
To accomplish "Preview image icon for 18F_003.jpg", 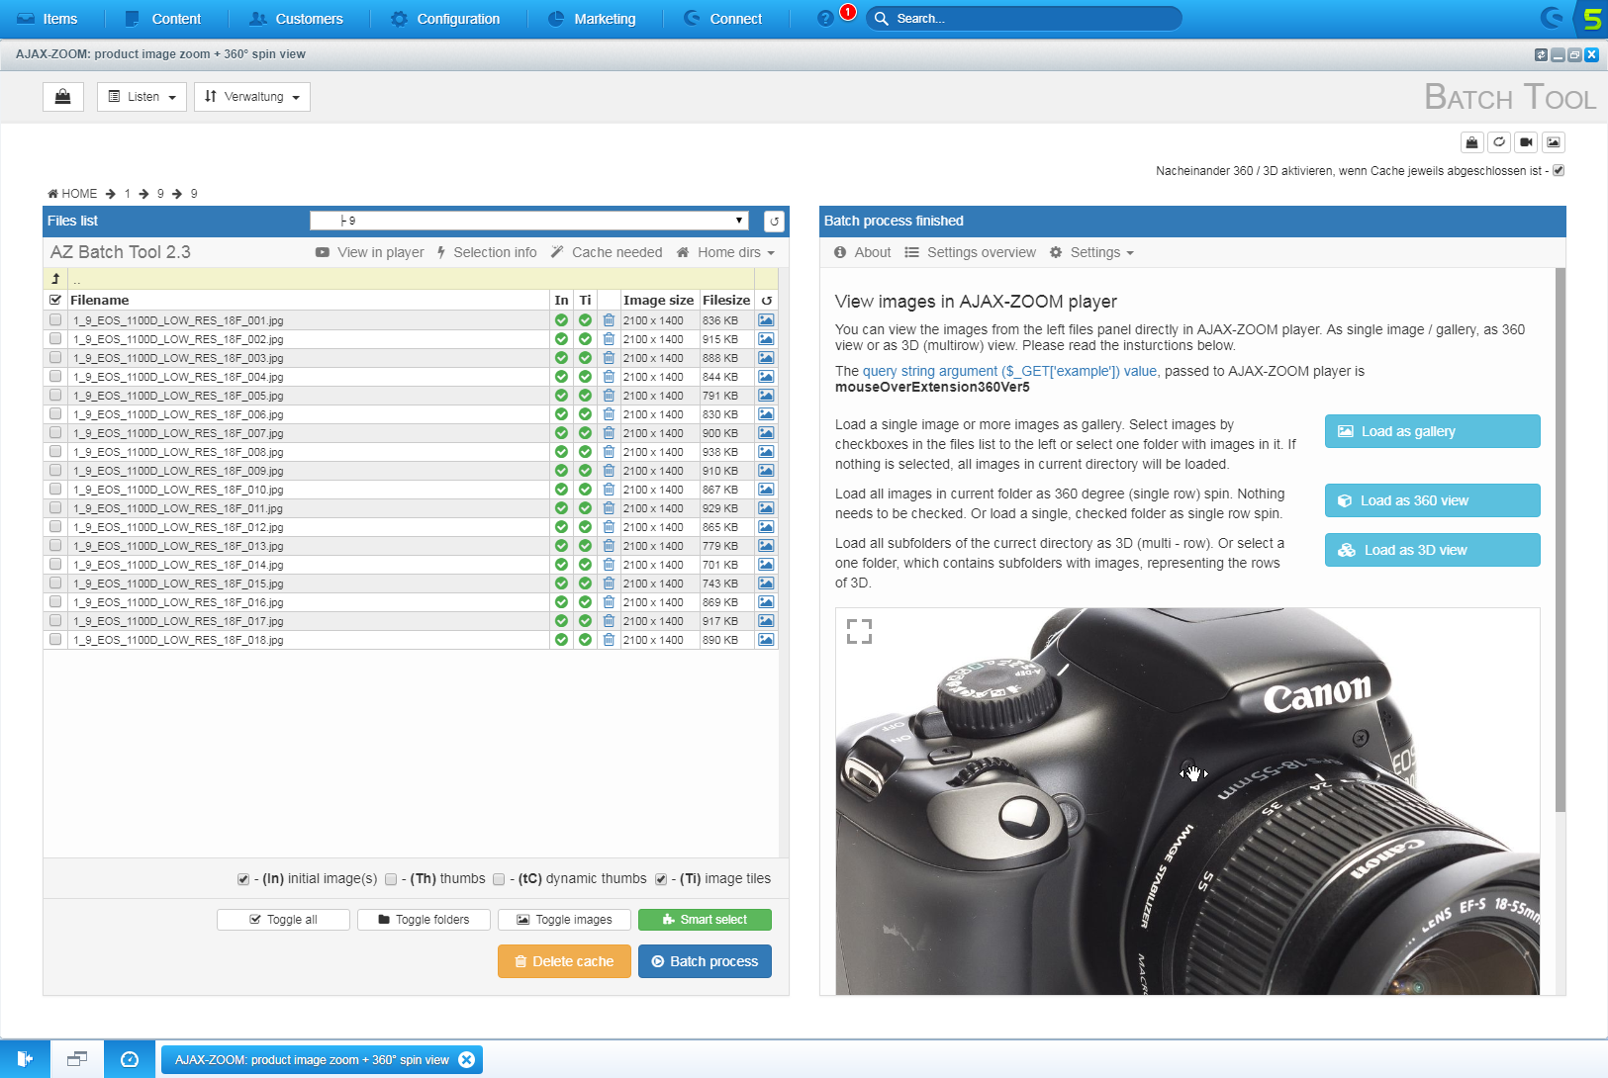I will coord(766,358).
